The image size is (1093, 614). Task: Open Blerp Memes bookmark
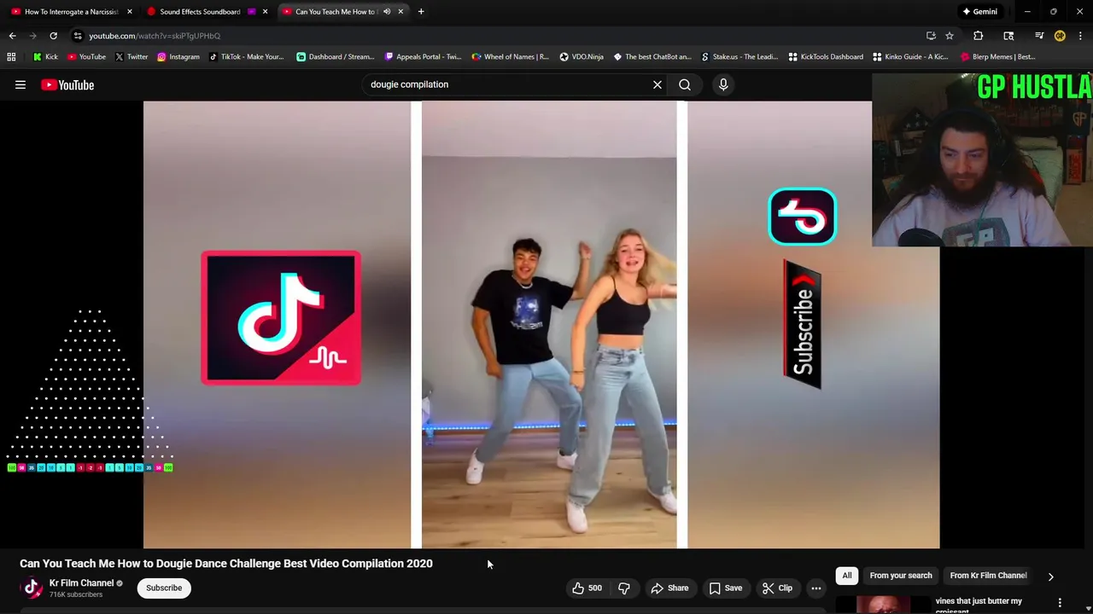[997, 56]
